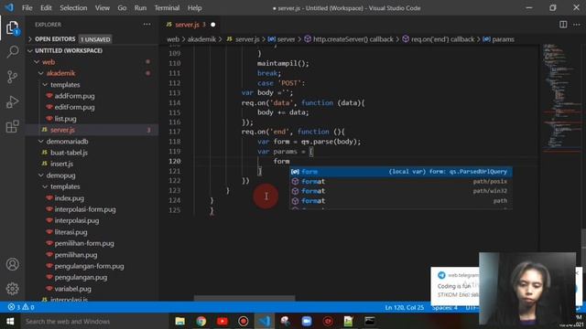Open the Help menu

194,8
